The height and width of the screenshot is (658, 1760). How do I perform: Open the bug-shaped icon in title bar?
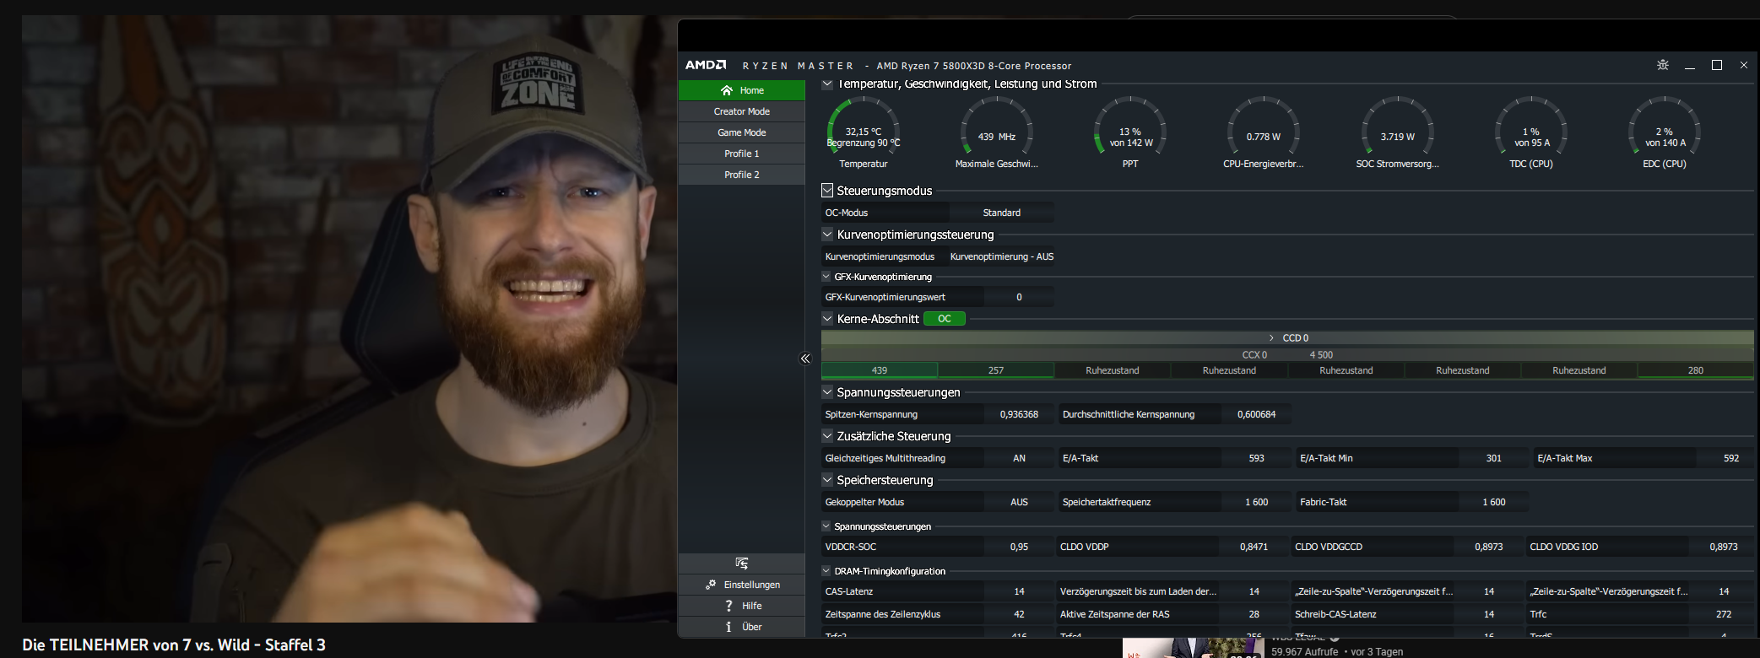1663,65
